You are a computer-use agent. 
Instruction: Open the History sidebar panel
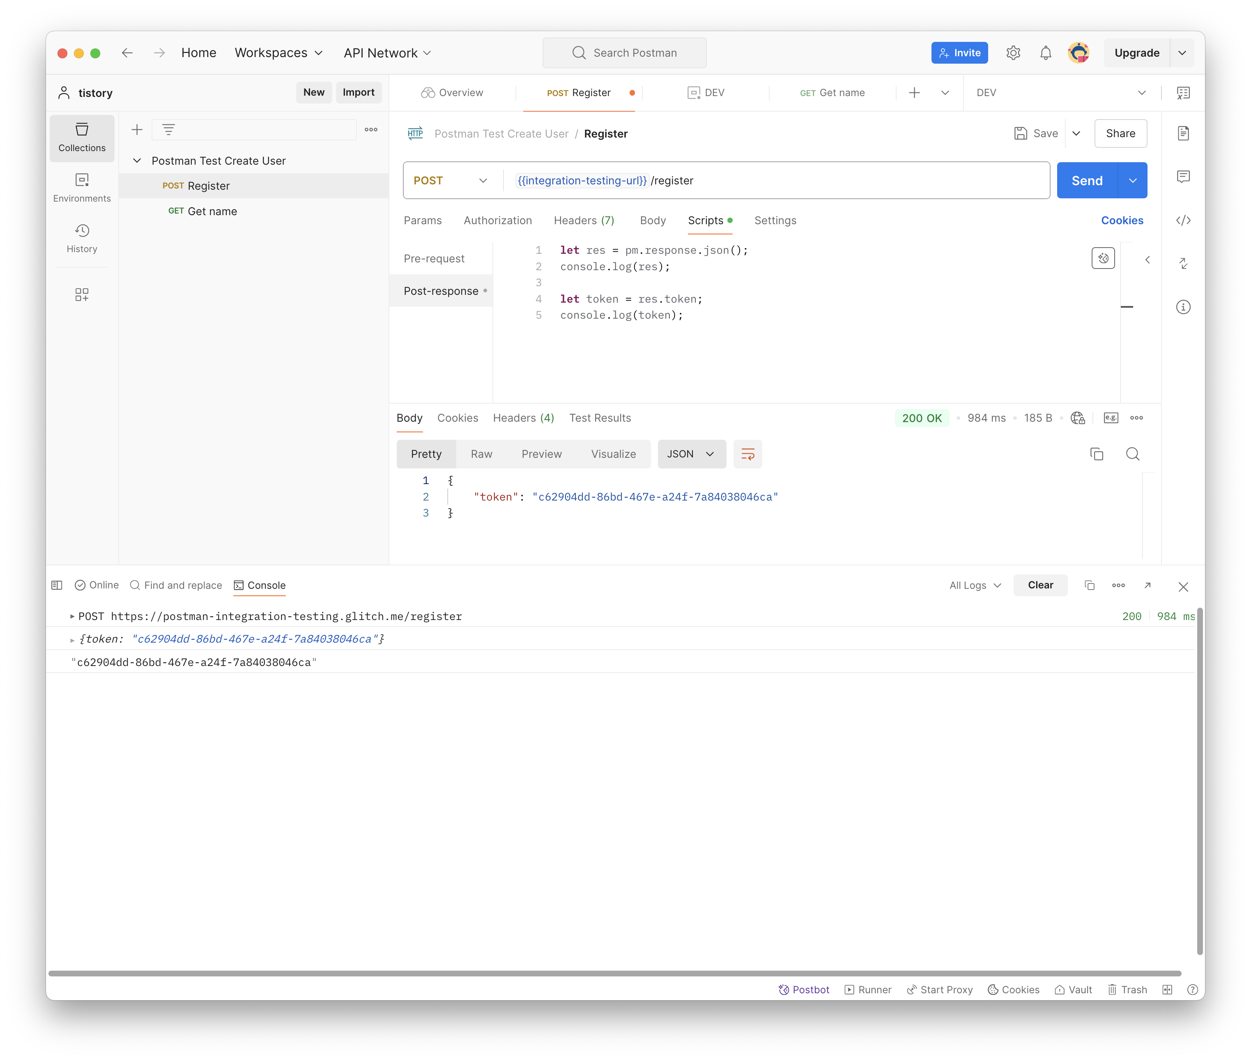[x=82, y=238]
